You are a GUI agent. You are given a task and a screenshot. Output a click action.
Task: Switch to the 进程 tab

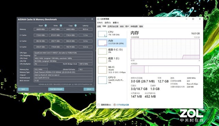[x=99, y=26]
